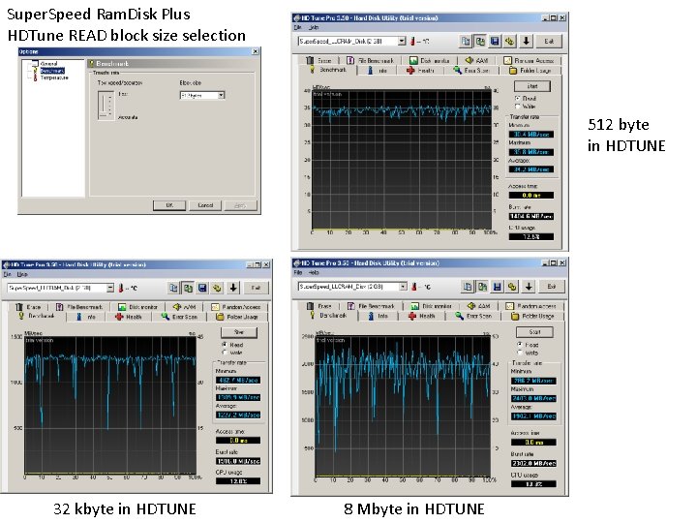697x523 pixels.
Task: Switch to Disk monitor tab in 512 byte window
Action: pos(430,60)
